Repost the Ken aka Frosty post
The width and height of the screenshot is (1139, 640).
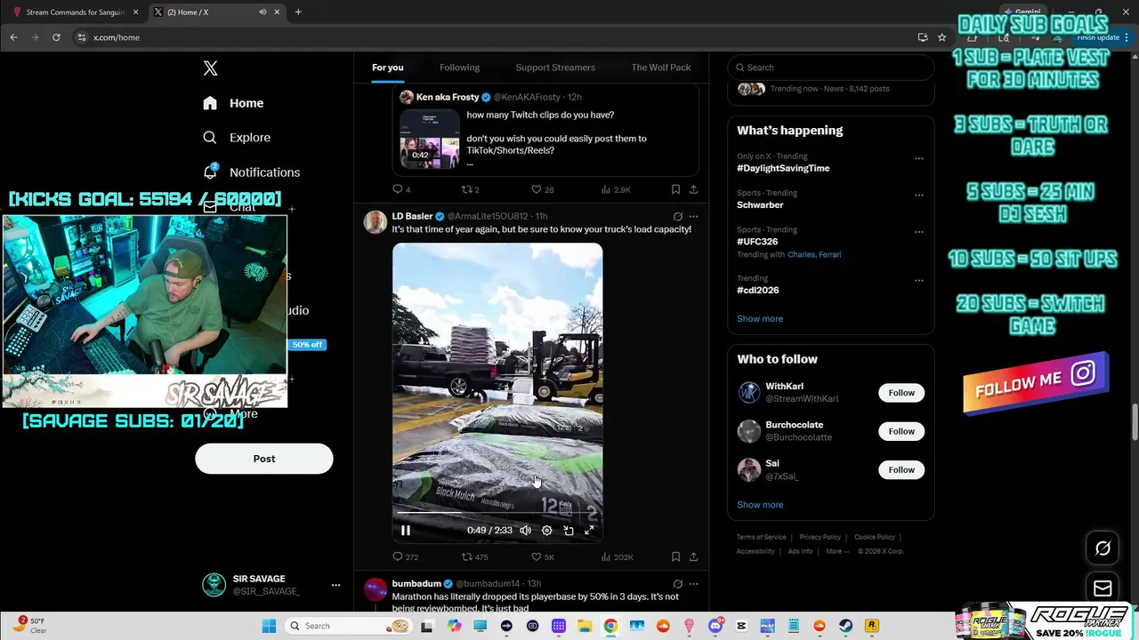pos(470,189)
